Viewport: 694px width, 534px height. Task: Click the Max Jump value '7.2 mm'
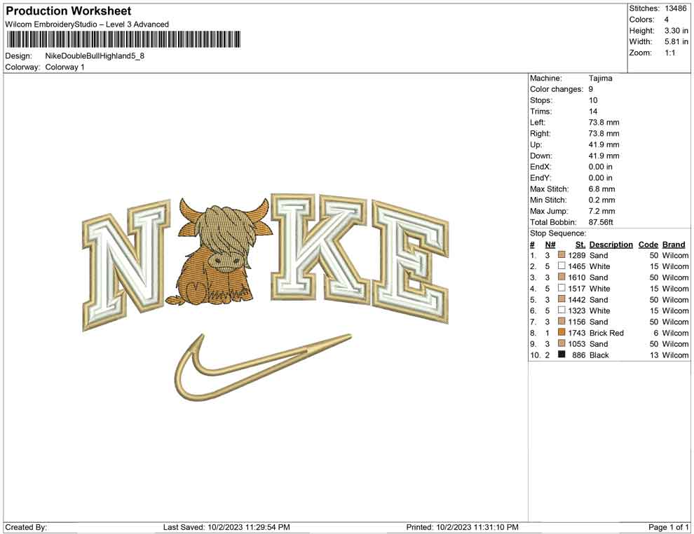tap(601, 211)
